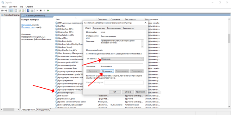This screenshot has height=115, width=231.
Task: Select Время в сети мобильной связи row
Action: pyautogui.click(x=108, y=102)
